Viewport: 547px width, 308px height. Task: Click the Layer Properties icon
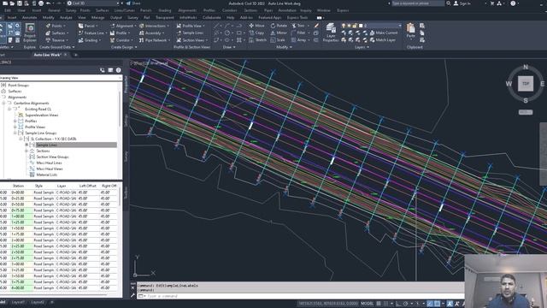pos(331,33)
